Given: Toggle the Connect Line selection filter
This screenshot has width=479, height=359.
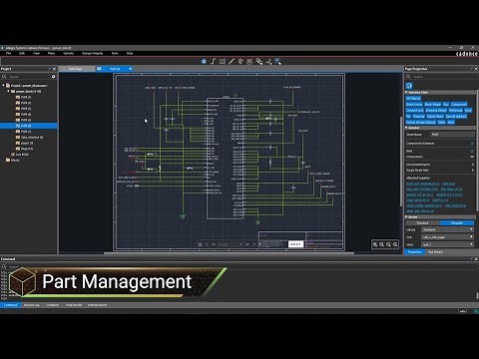Looking at the screenshot, I should pos(414,111).
